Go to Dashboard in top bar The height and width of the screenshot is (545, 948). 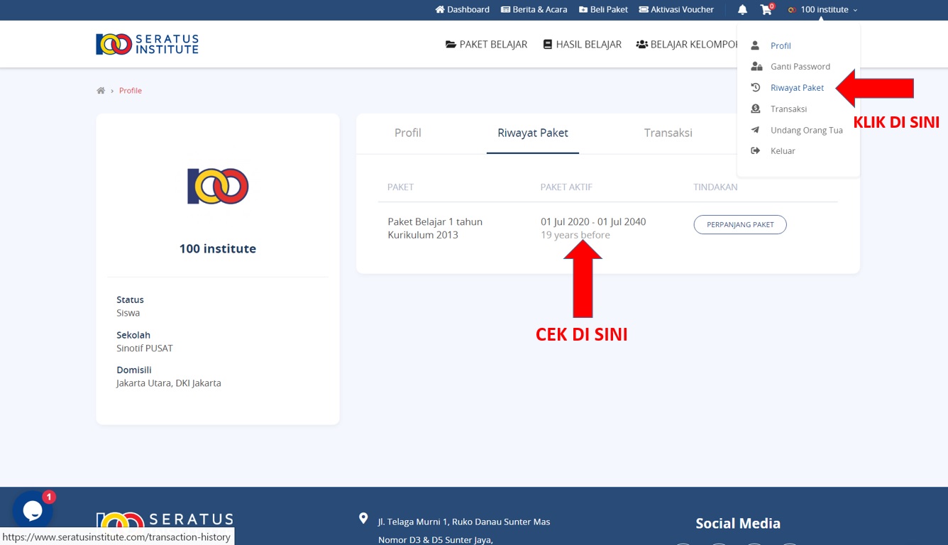(462, 10)
